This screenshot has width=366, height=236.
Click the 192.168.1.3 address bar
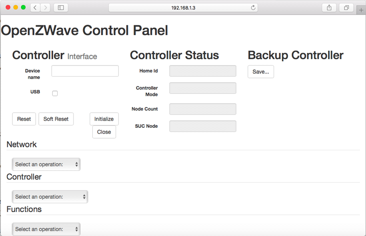click(183, 8)
